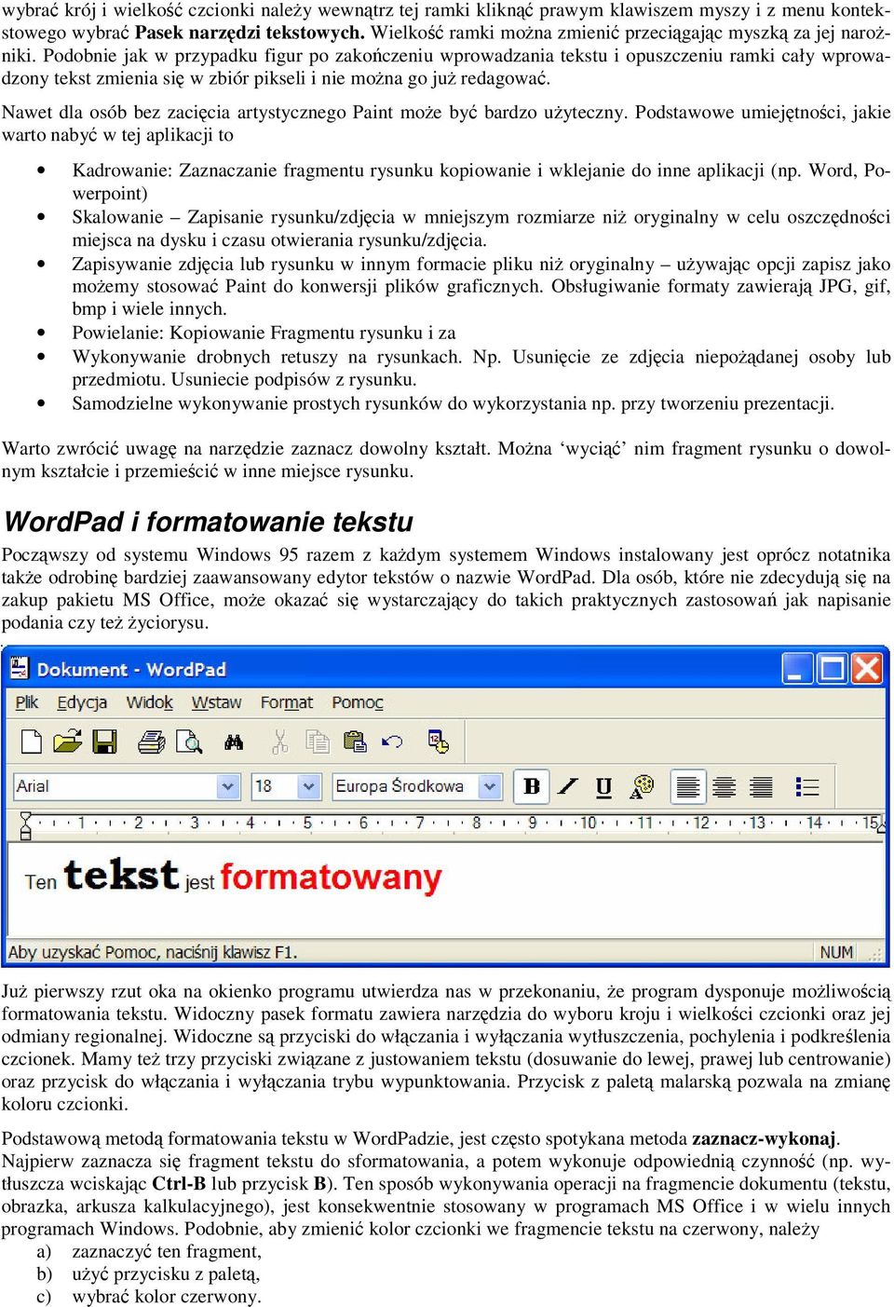Click the word 'formatowany' in document
894x1307 pixels.
pyautogui.click(x=331, y=877)
